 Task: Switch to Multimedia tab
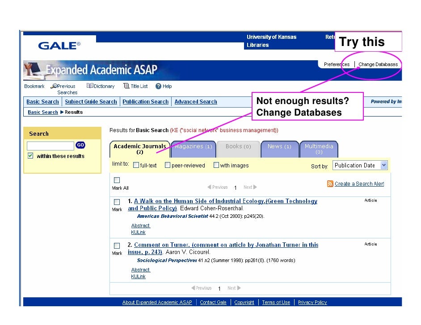pyautogui.click(x=319, y=149)
